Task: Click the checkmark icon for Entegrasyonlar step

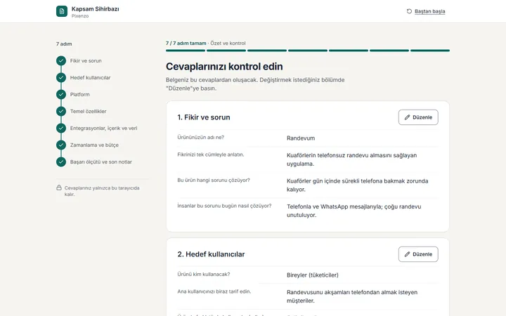Action: click(x=61, y=128)
